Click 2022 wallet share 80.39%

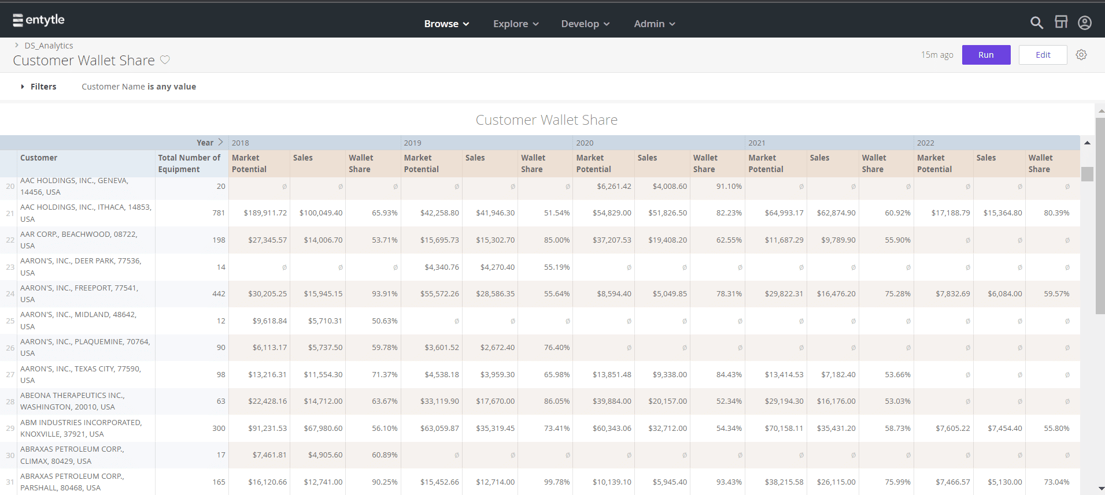point(1056,213)
